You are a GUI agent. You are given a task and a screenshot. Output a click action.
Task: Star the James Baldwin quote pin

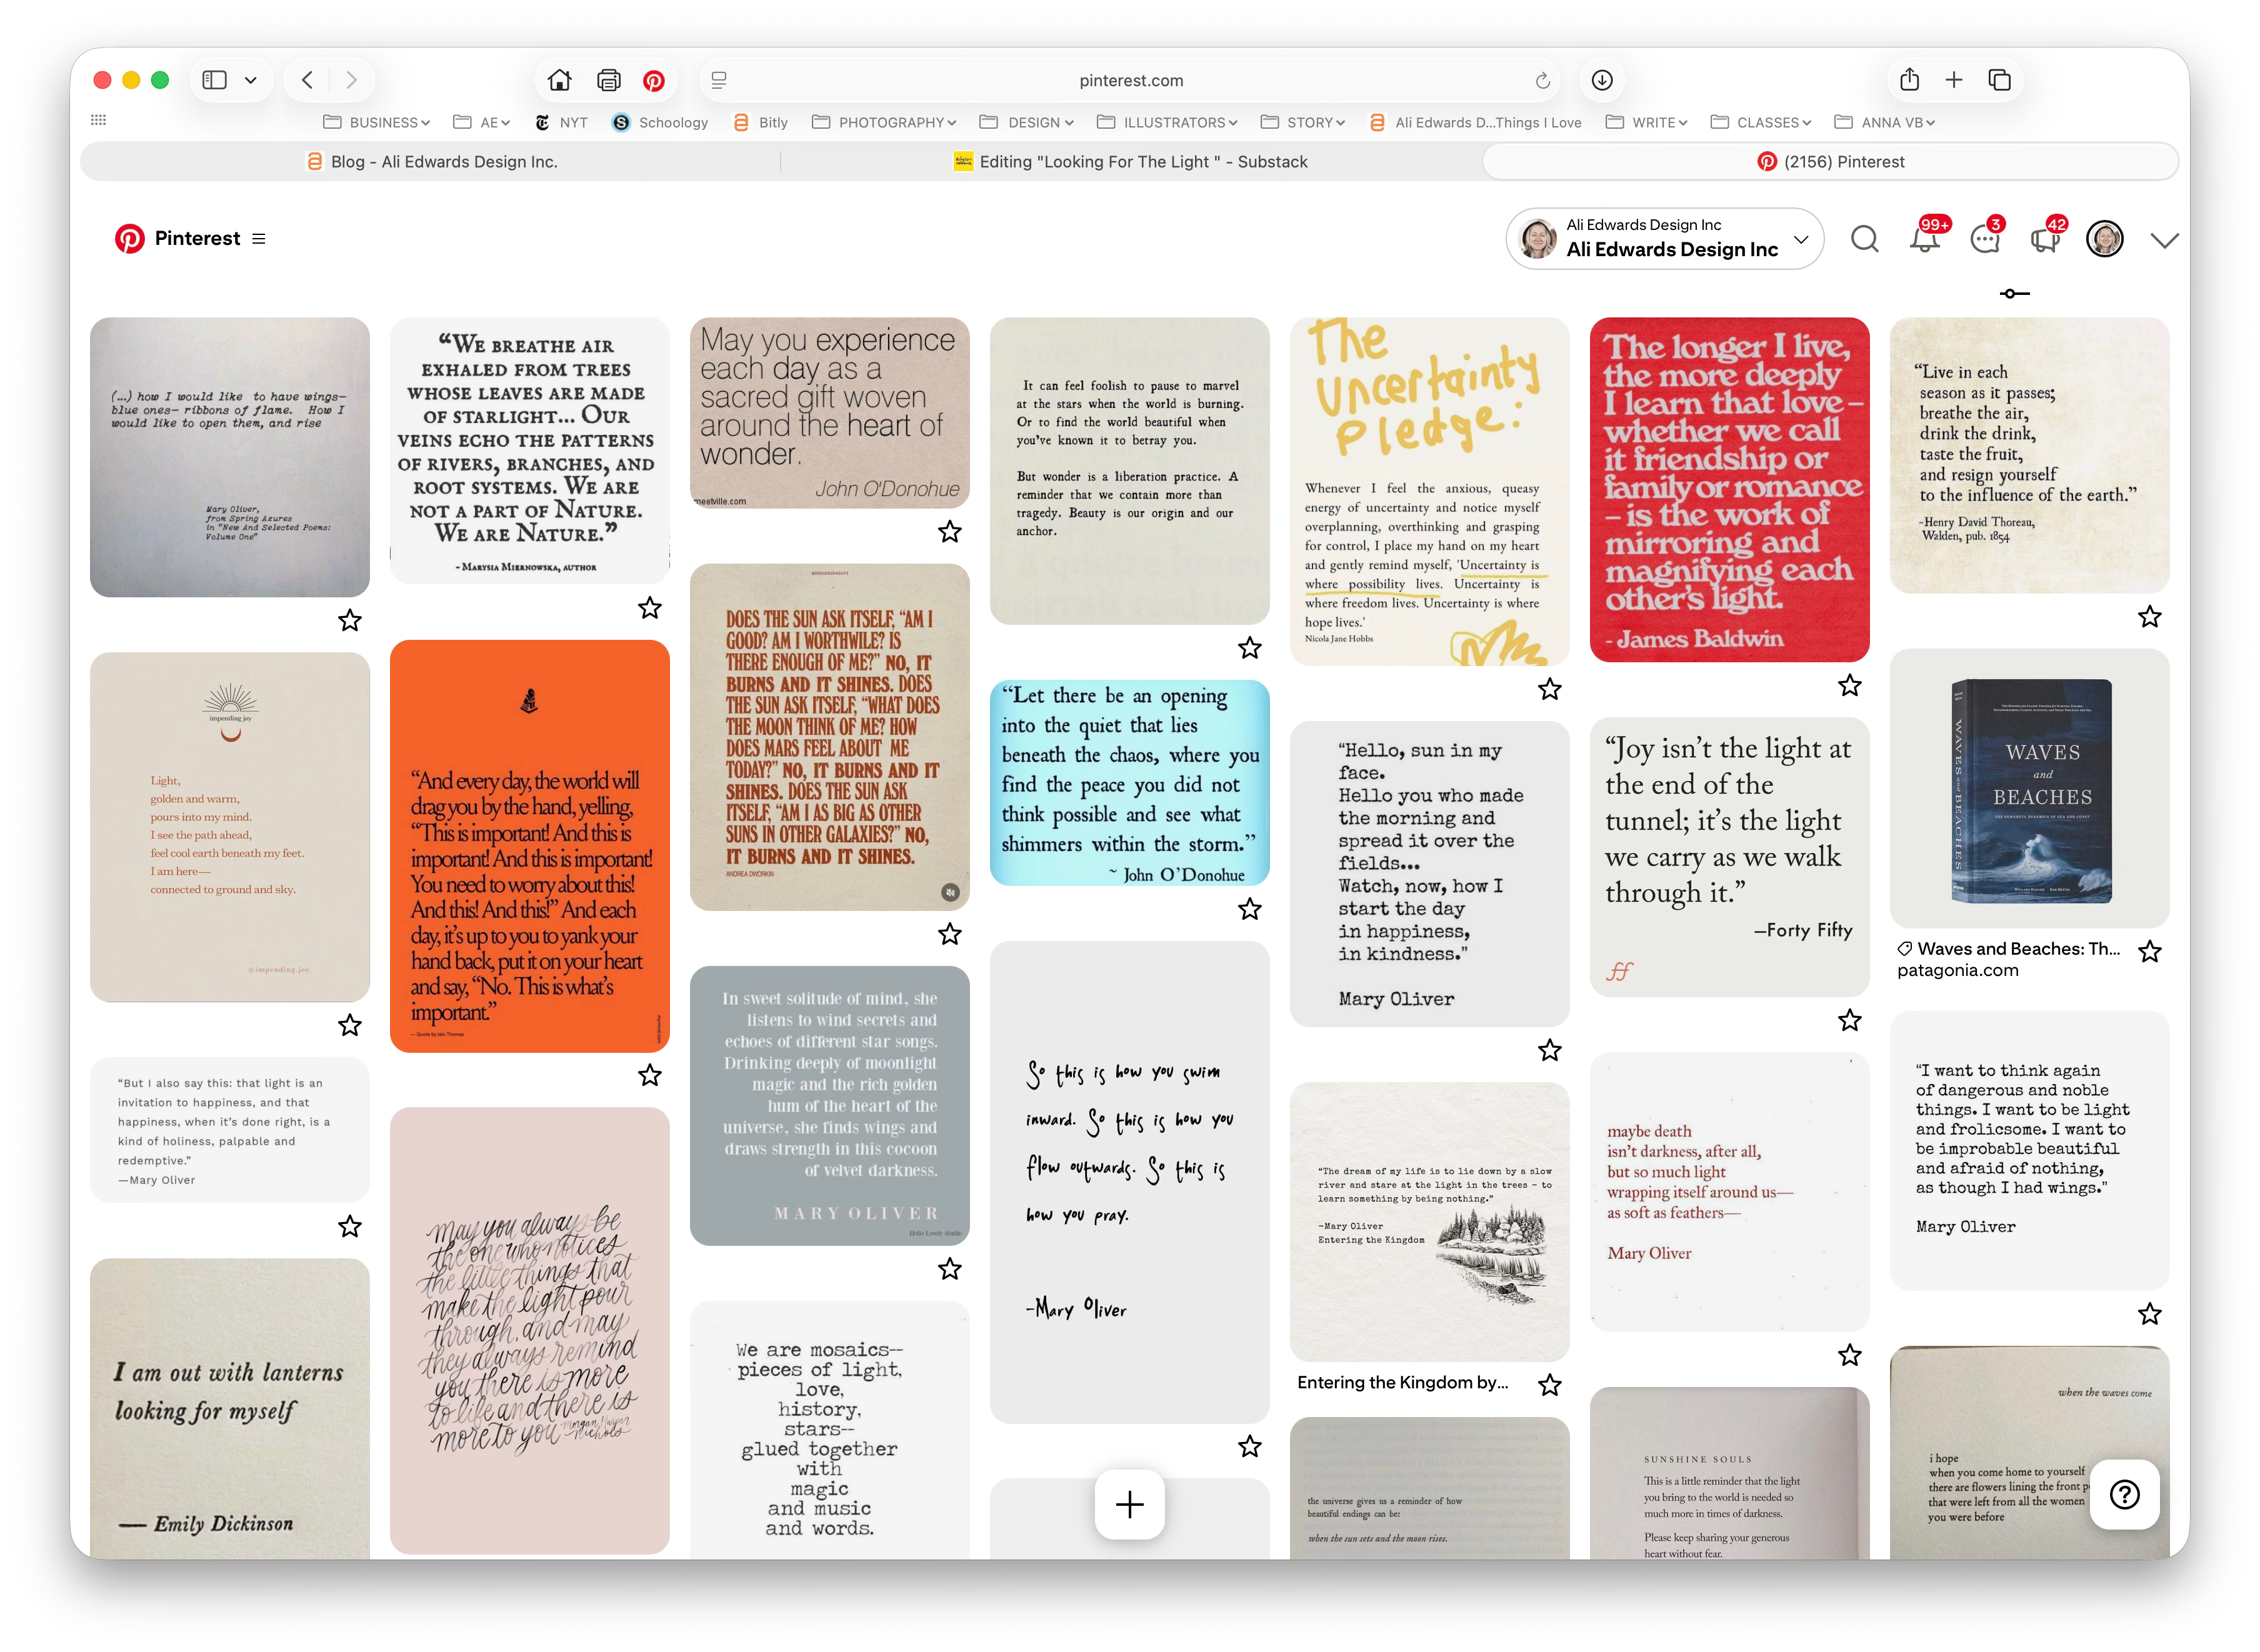tap(1849, 685)
